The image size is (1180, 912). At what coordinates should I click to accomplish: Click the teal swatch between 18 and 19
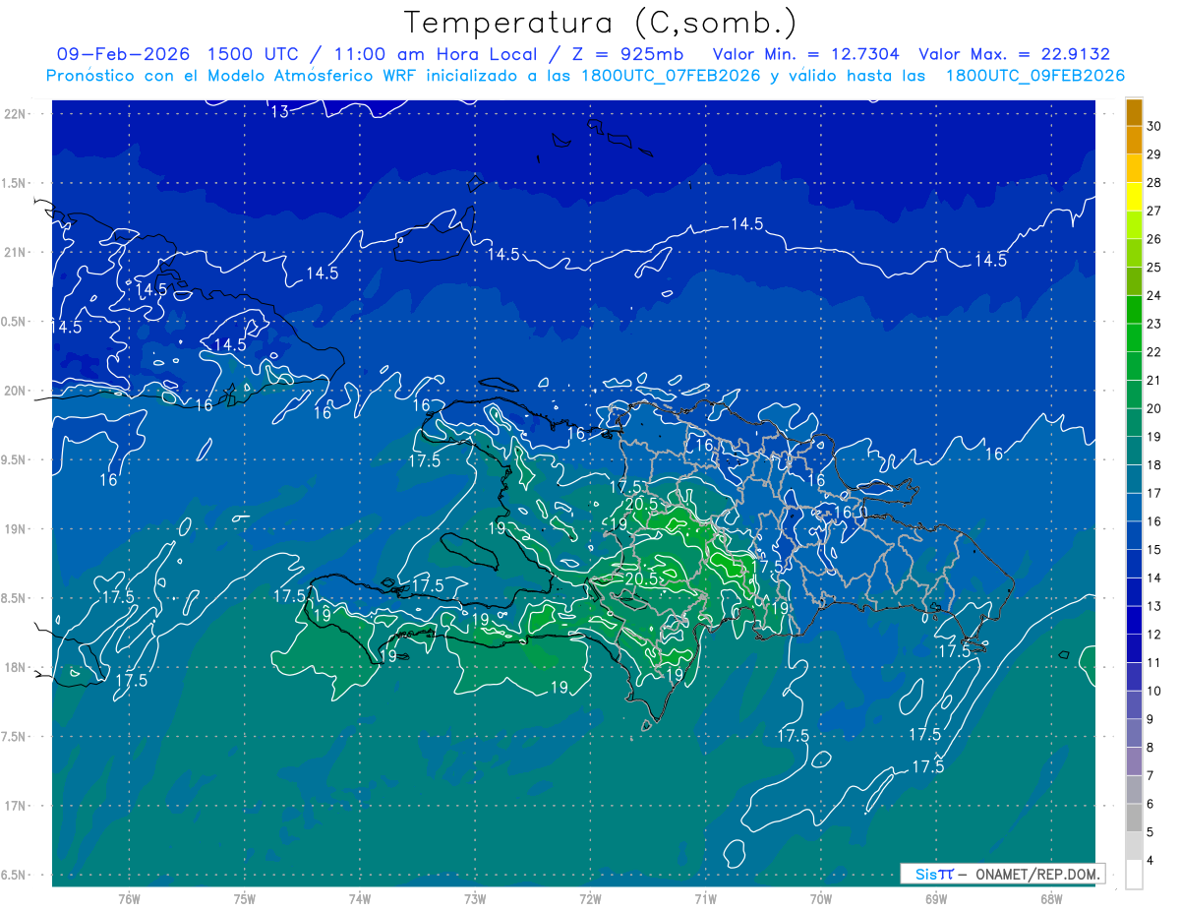click(1135, 452)
